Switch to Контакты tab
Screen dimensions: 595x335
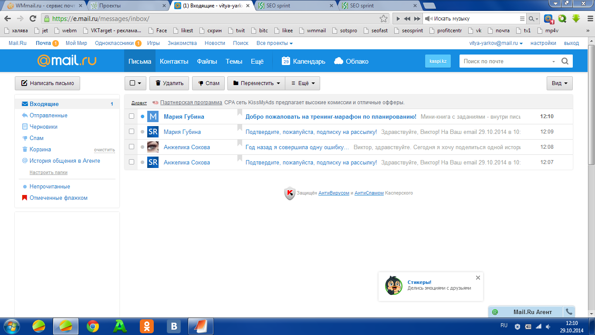(174, 61)
